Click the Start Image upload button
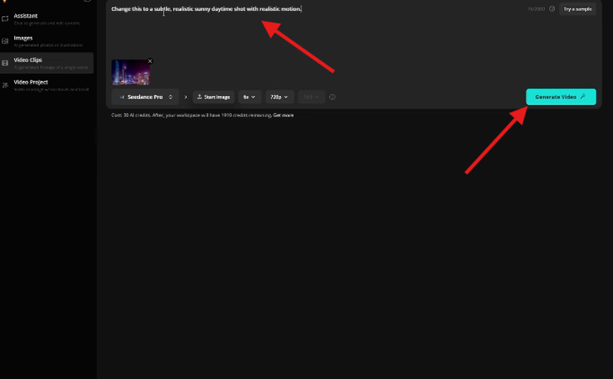This screenshot has width=613, height=379. click(x=214, y=97)
